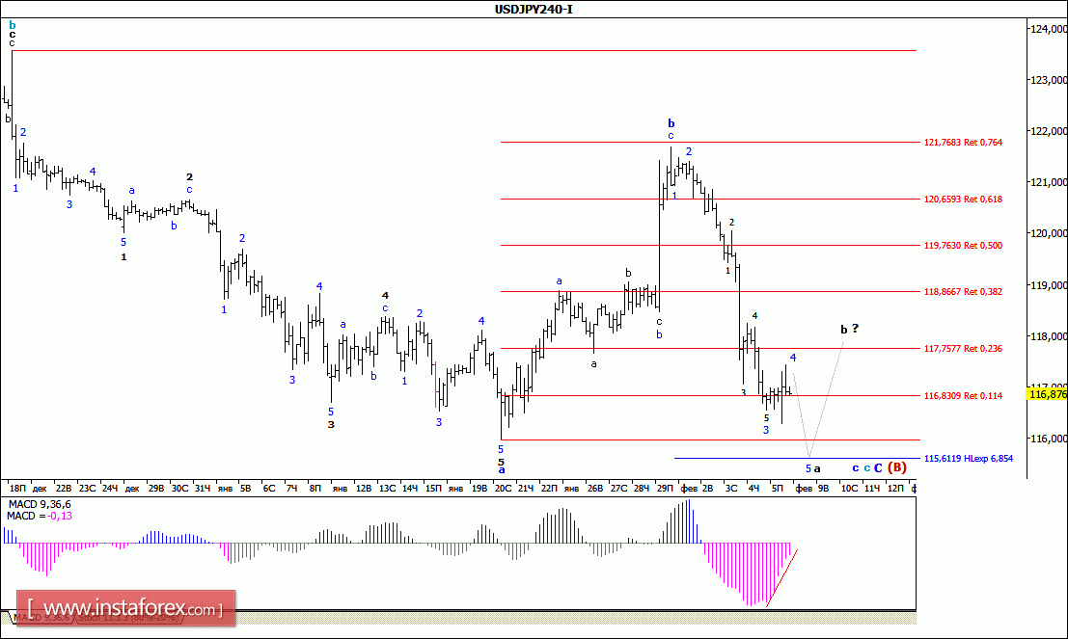Click the 9В date on time axis

click(823, 488)
